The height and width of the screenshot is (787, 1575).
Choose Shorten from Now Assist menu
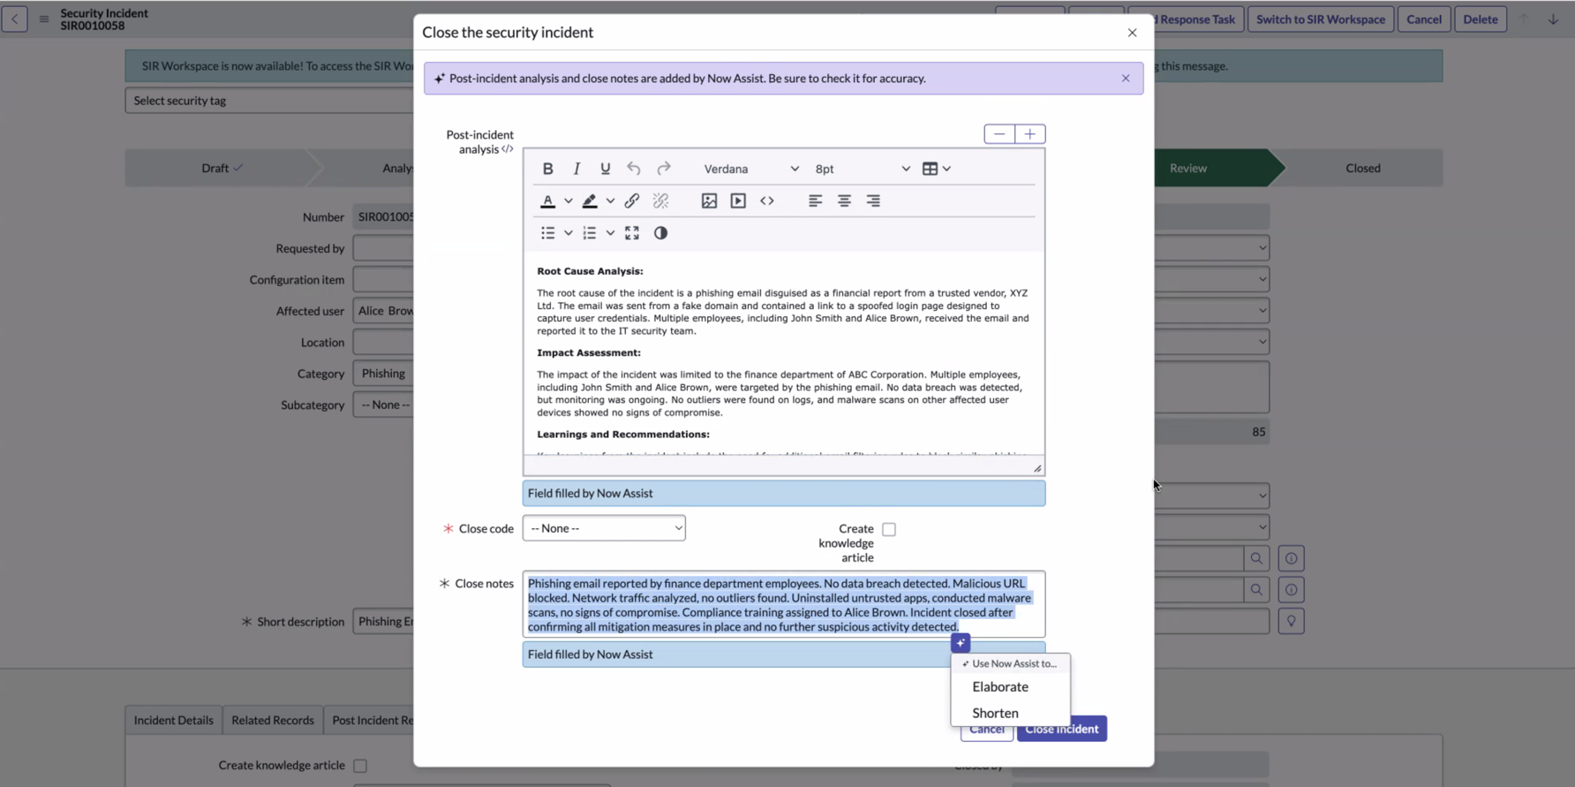(x=995, y=713)
